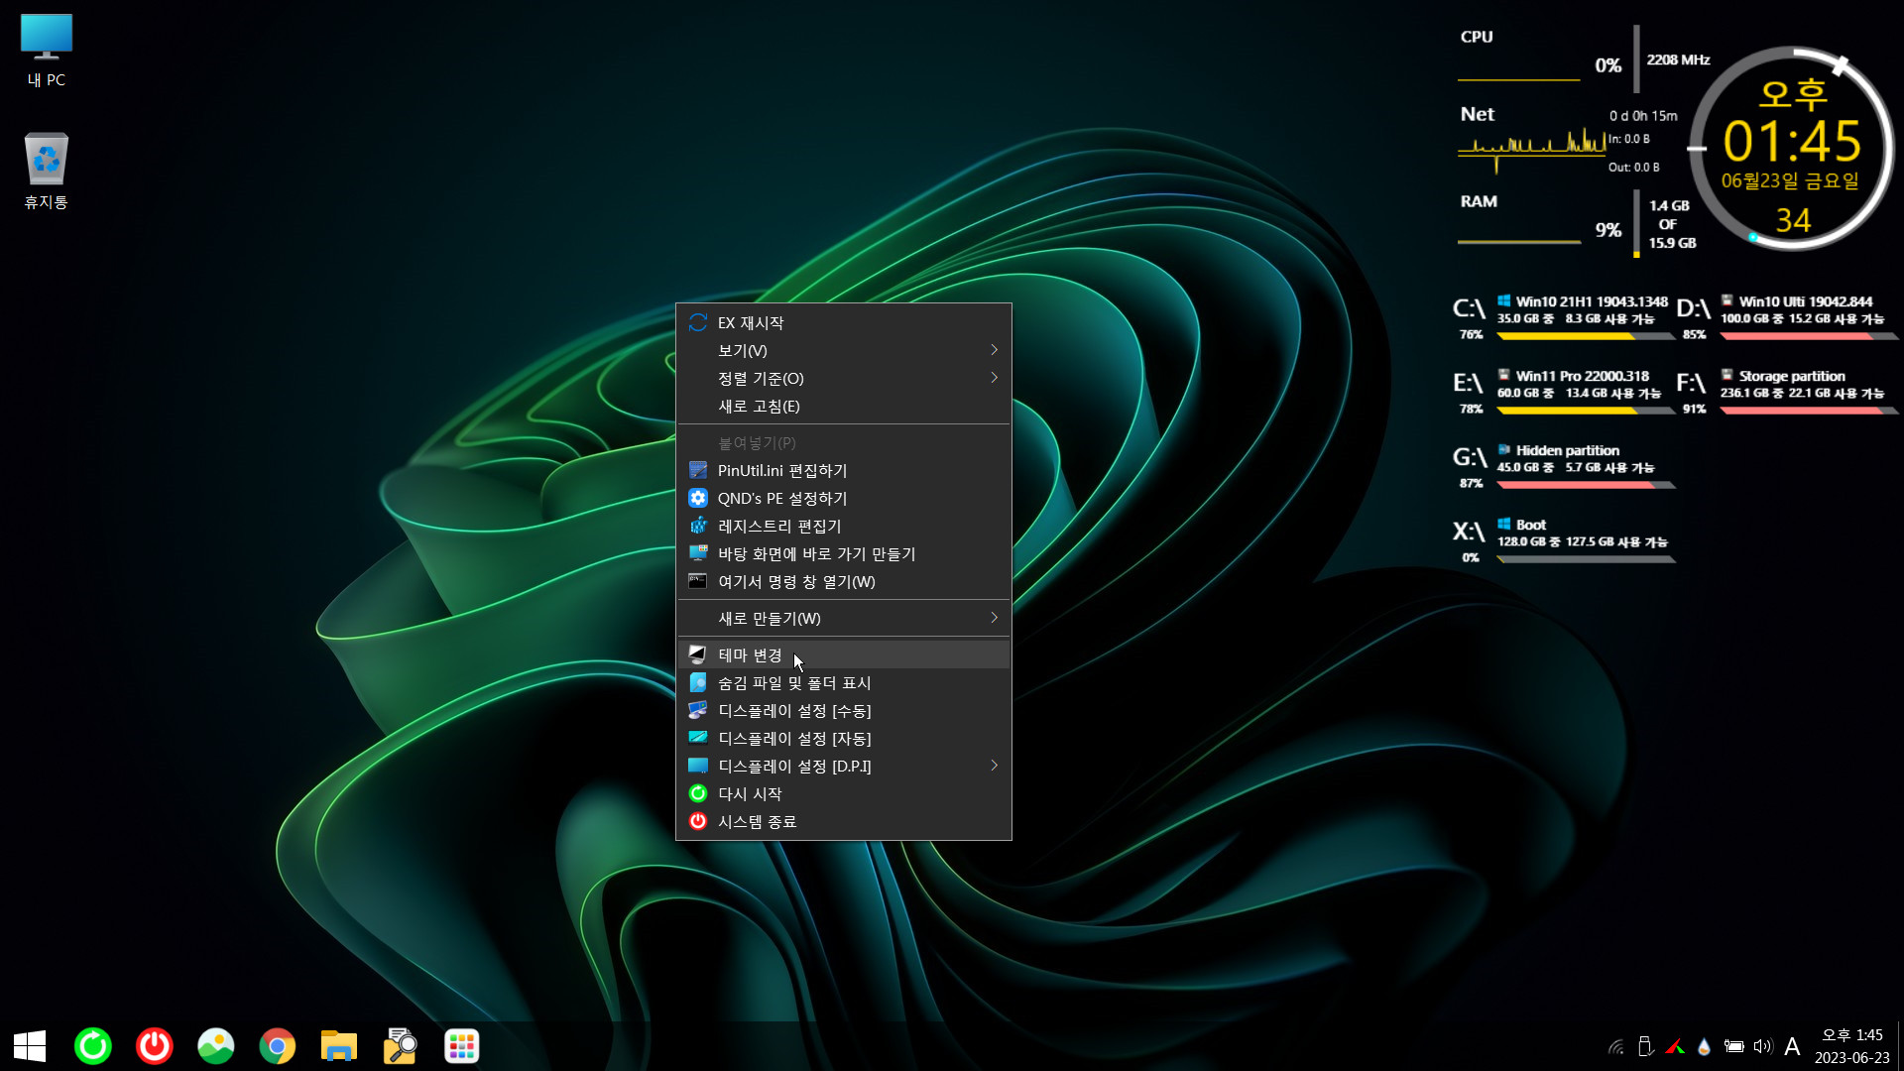This screenshot has height=1071, width=1904.
Task: Click the CPU 0% meter
Action: [x=1607, y=65]
